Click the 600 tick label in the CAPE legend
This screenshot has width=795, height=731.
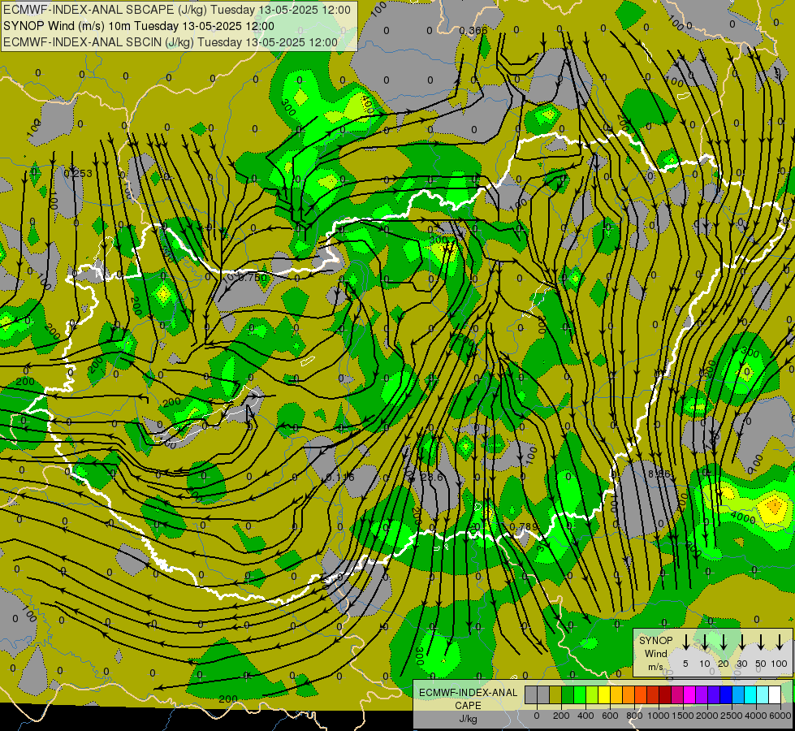(x=610, y=716)
